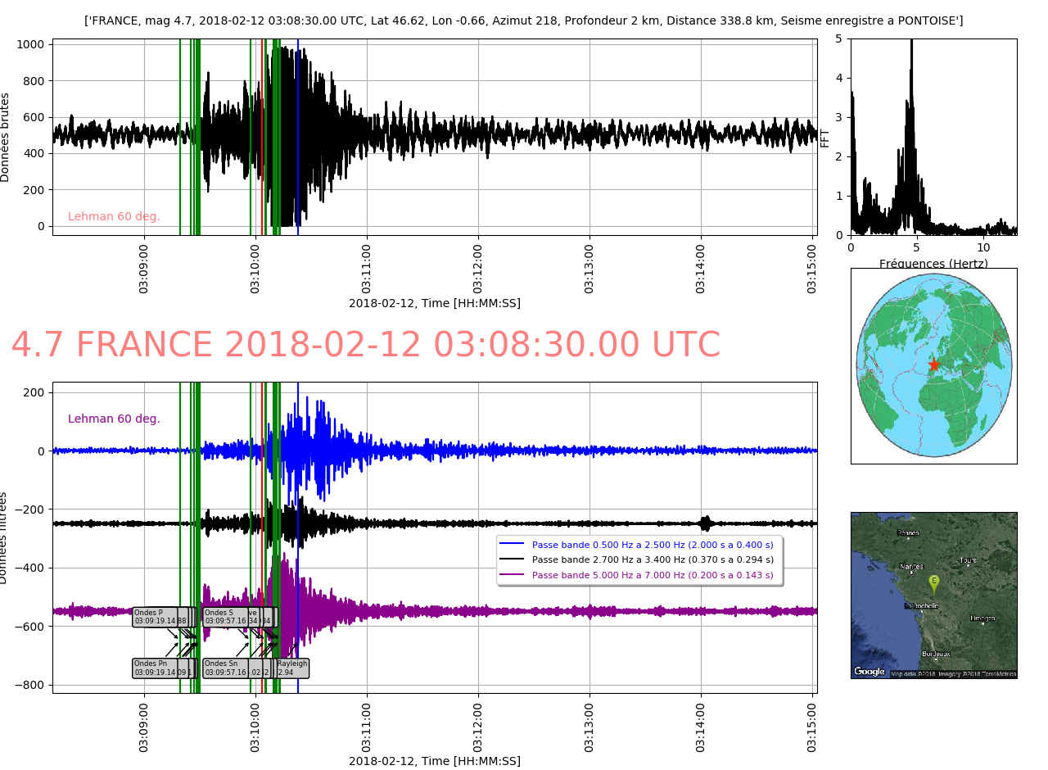Click the Map data imagery attribution text
Image resolution: width=1048 pixels, height=770 pixels.
[953, 674]
